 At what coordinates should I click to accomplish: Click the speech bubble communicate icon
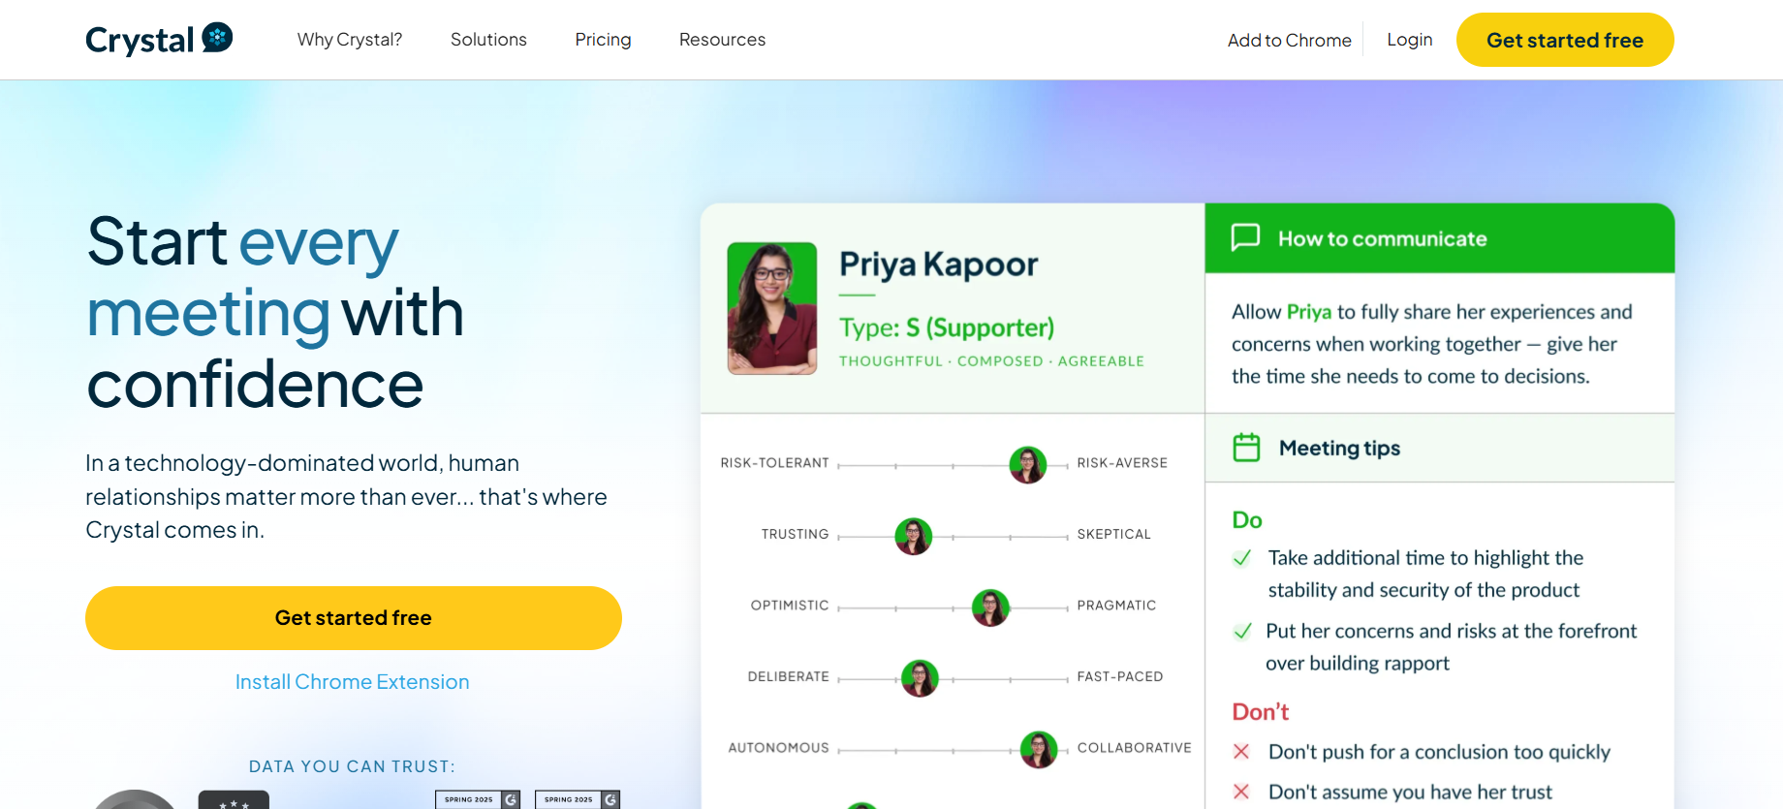1245,237
